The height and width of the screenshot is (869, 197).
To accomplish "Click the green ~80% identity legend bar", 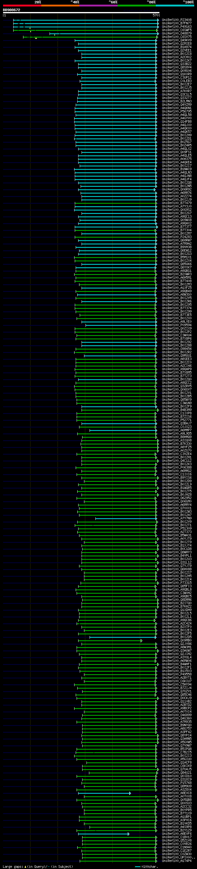I will 137,6.
